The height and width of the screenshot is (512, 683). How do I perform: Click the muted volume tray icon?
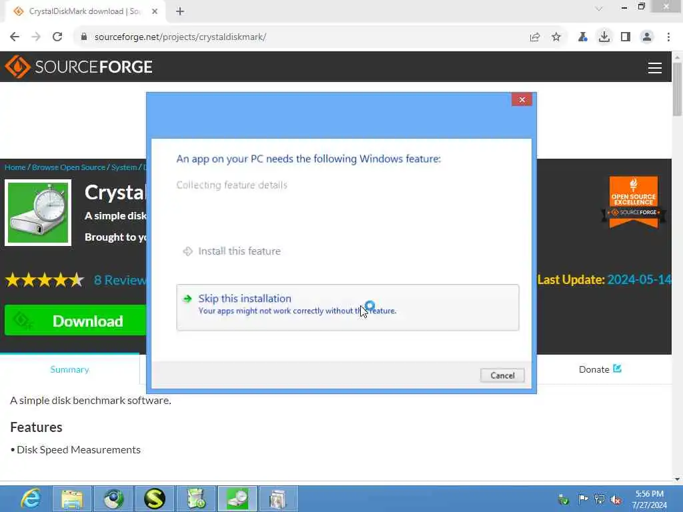616,500
